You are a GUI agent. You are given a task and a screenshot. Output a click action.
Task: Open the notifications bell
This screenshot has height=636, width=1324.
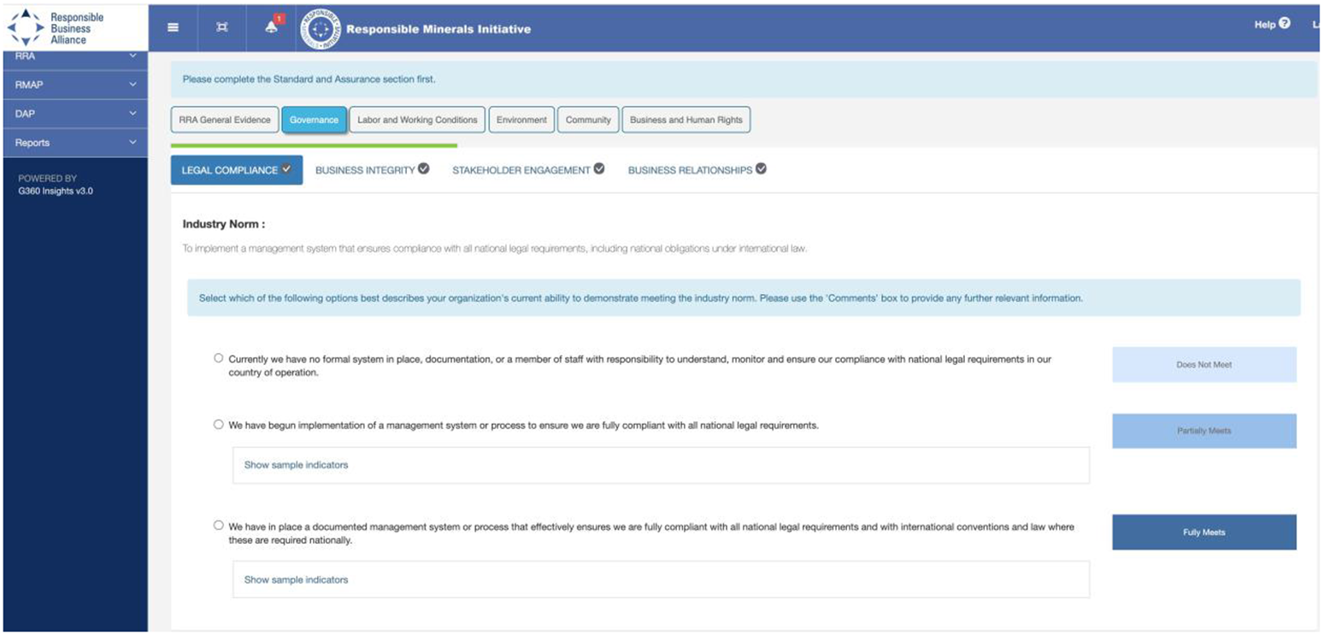tap(272, 27)
